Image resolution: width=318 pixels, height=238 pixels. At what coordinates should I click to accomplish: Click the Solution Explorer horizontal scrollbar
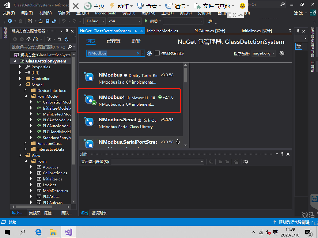34,207
